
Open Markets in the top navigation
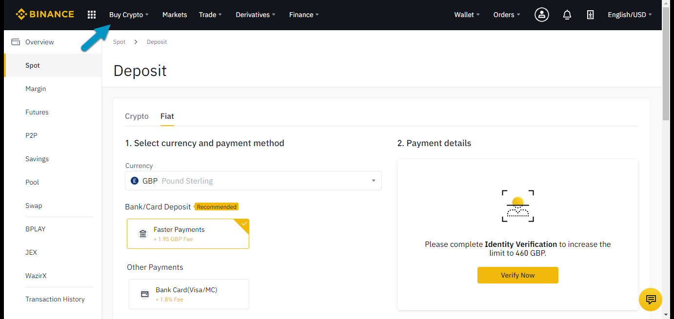[x=175, y=15]
